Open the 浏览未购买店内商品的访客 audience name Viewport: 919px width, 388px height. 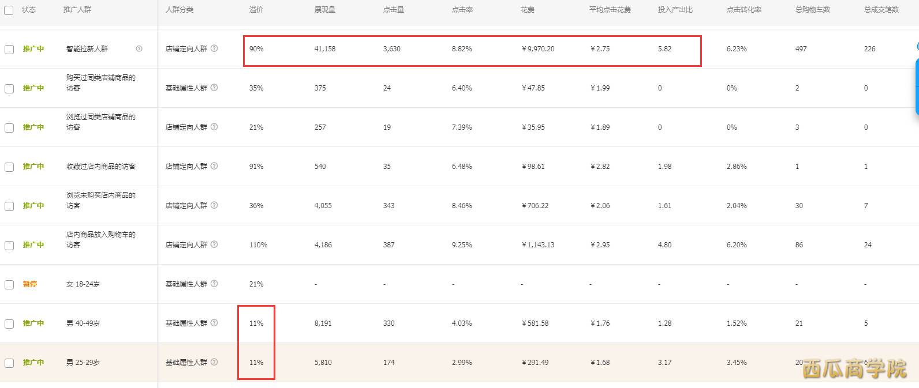(101, 201)
